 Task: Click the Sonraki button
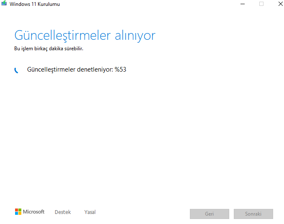[x=253, y=214]
